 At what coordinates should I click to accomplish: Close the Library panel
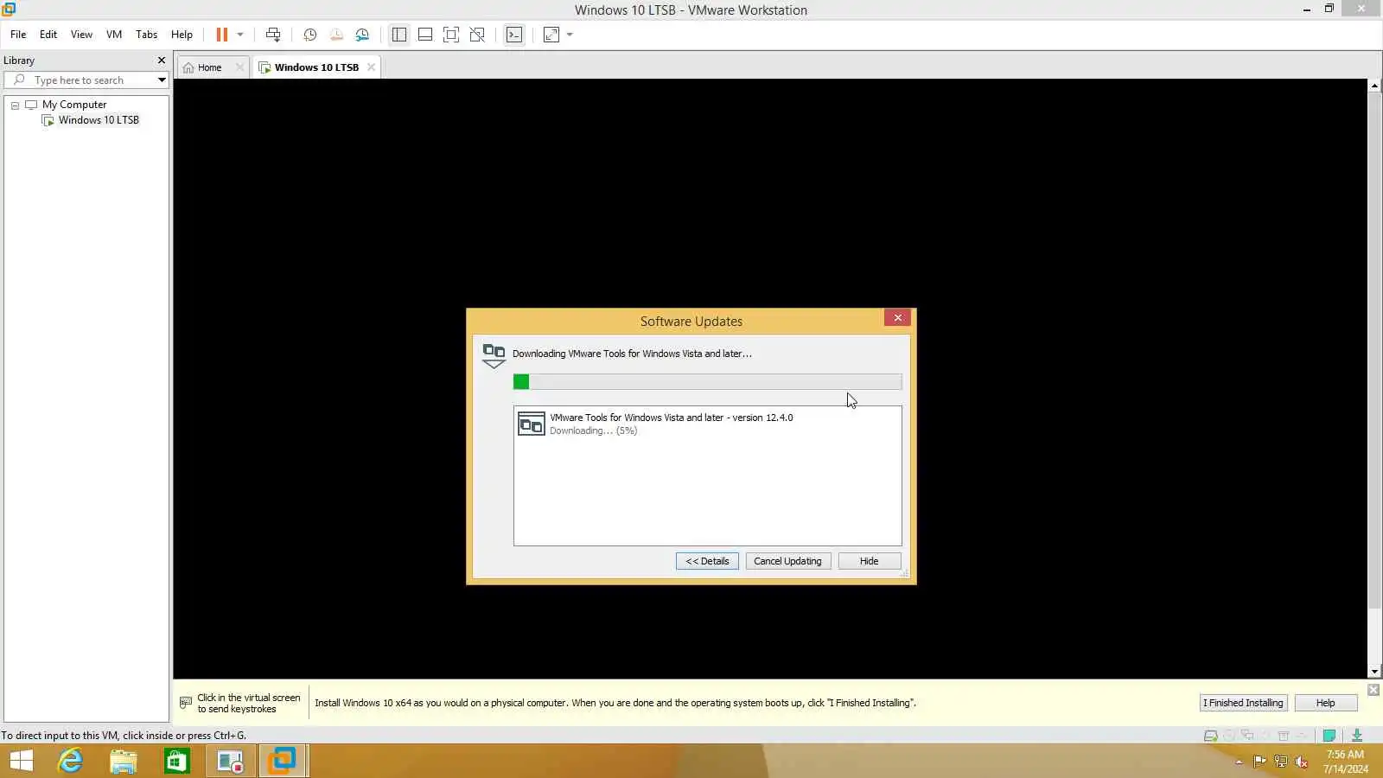pyautogui.click(x=162, y=61)
